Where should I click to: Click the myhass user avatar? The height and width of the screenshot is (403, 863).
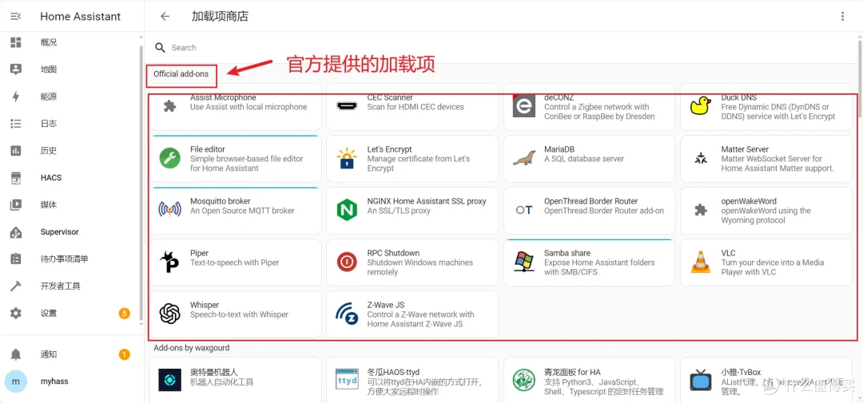click(x=16, y=381)
